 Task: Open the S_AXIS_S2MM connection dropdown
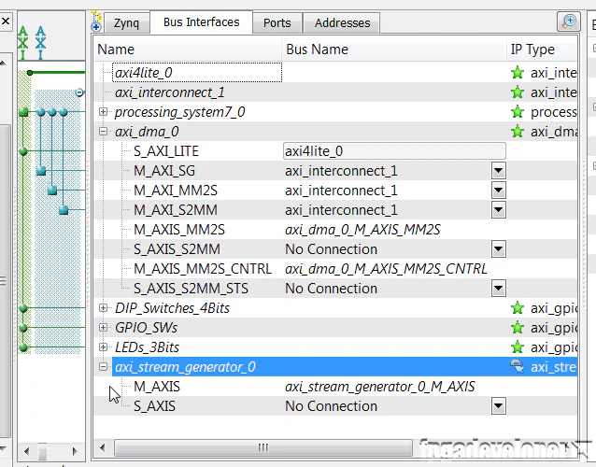tap(498, 249)
